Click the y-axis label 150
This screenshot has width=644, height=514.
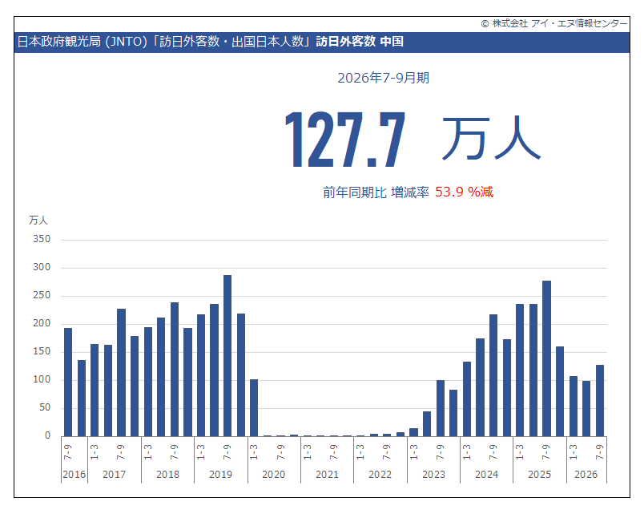click(42, 351)
